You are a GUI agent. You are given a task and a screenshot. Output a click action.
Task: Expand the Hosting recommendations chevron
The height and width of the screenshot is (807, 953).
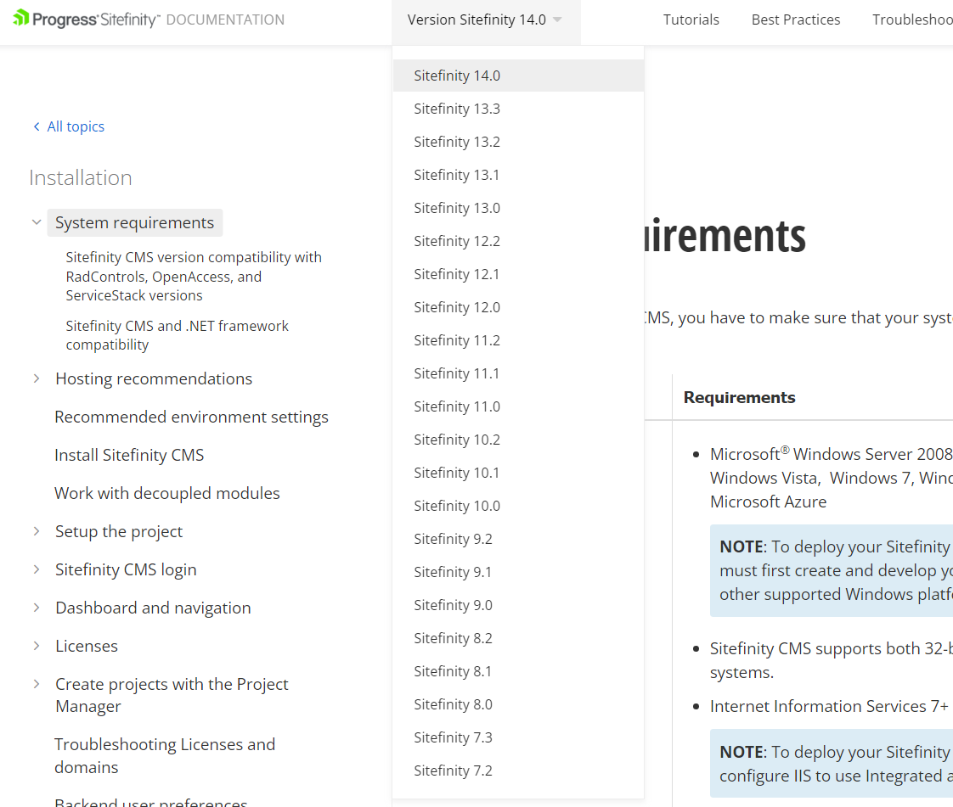[37, 378]
